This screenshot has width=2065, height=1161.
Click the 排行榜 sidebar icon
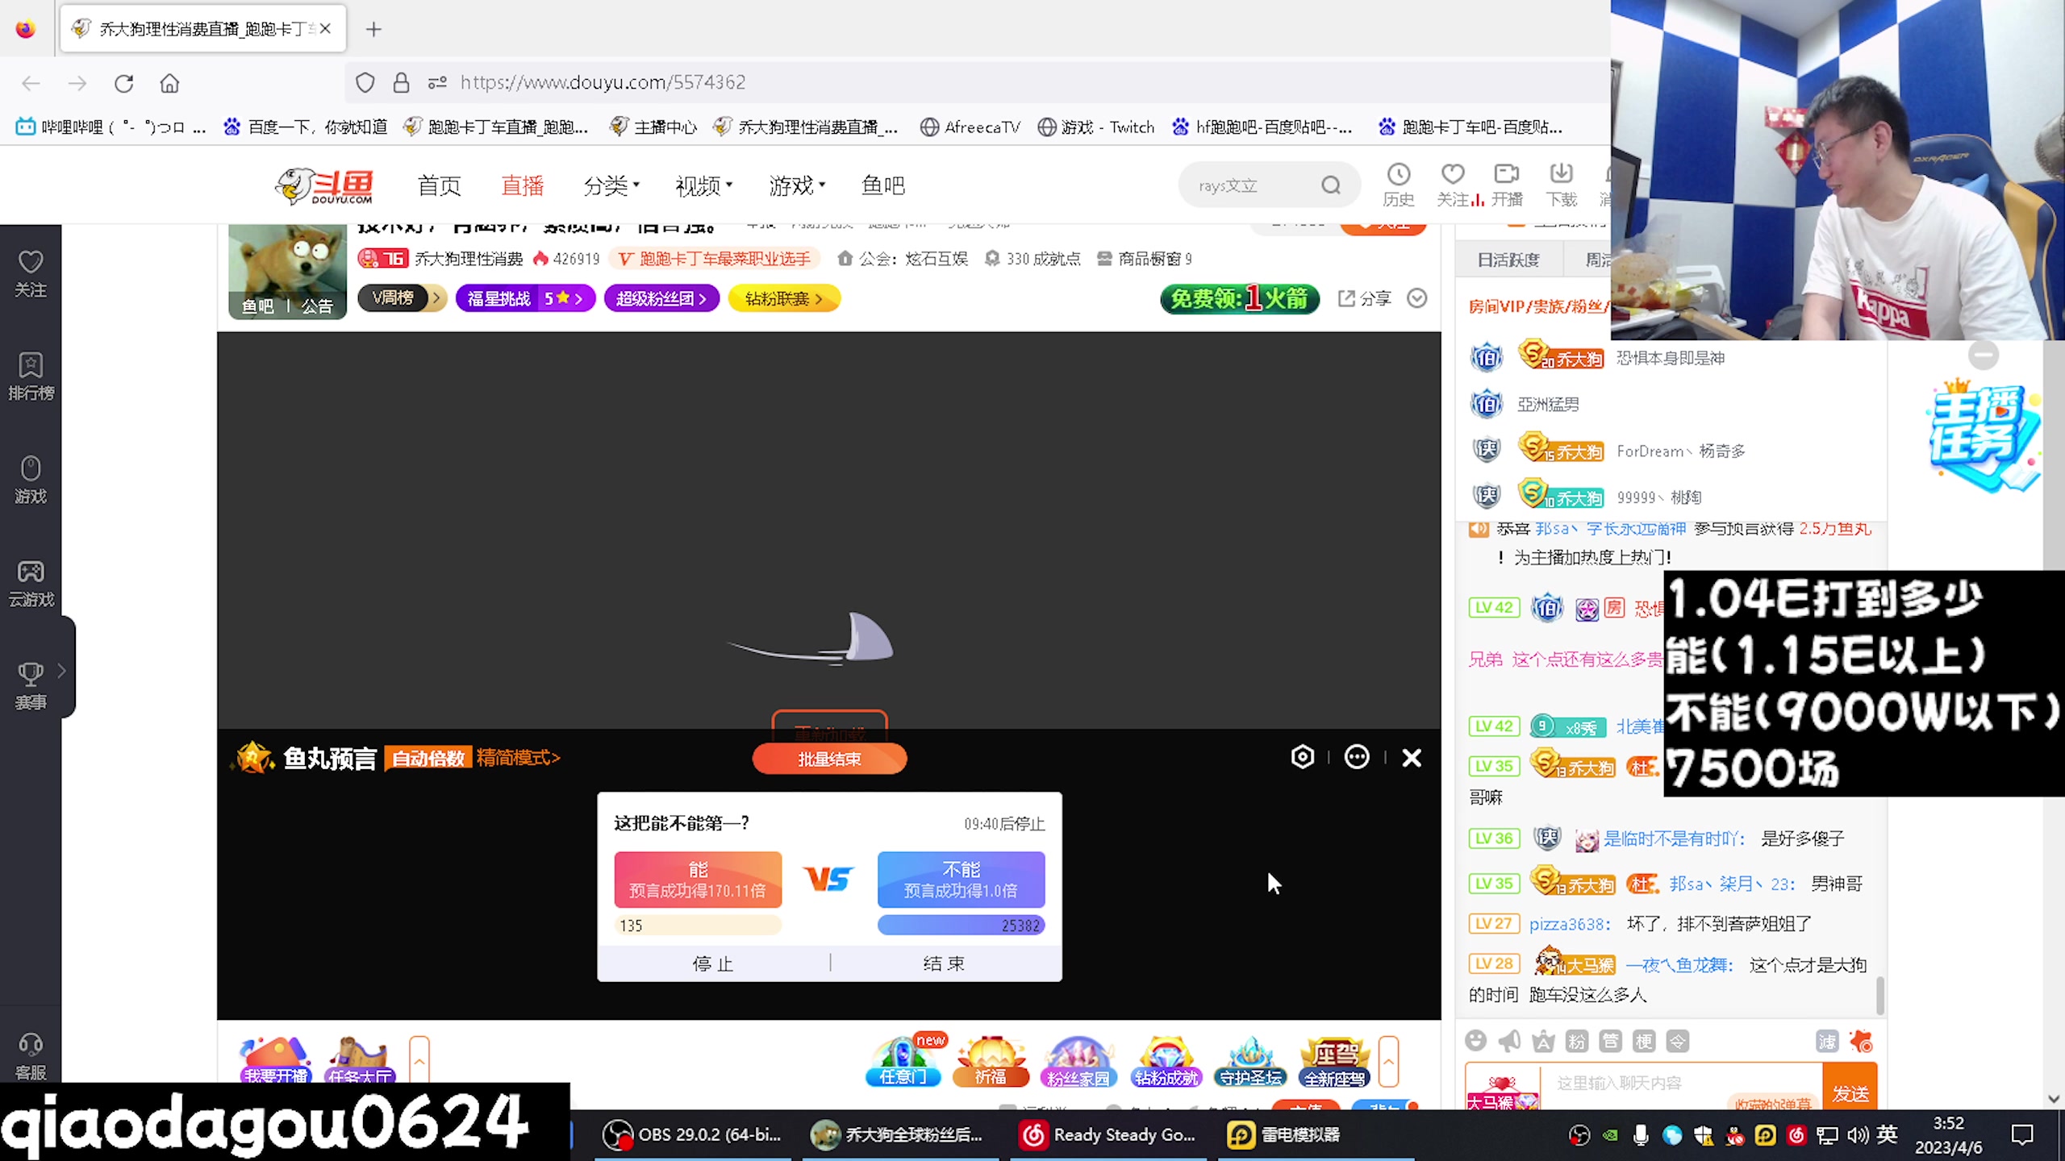tap(30, 375)
